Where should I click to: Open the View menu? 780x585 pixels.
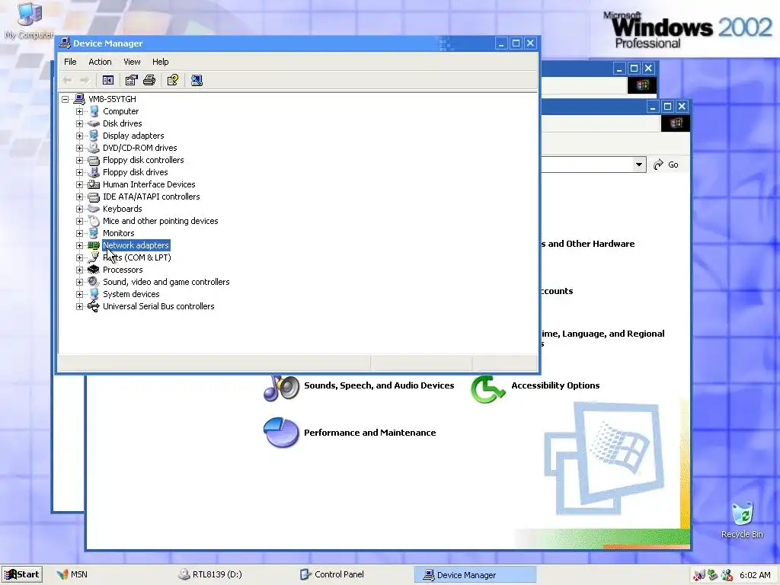(132, 62)
